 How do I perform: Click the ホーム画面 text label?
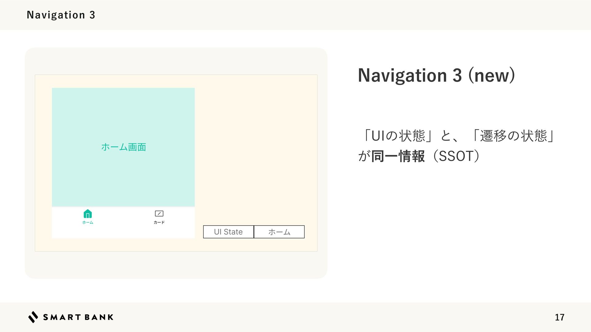coord(123,147)
